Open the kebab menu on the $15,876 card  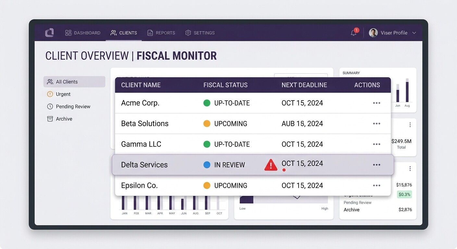[x=410, y=169]
